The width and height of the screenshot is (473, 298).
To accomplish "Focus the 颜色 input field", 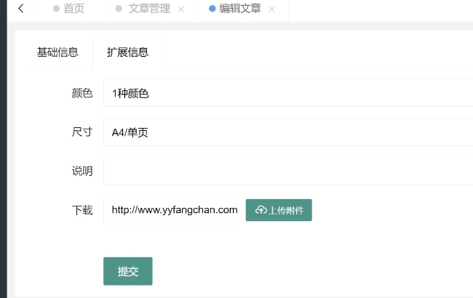I will click(x=288, y=93).
